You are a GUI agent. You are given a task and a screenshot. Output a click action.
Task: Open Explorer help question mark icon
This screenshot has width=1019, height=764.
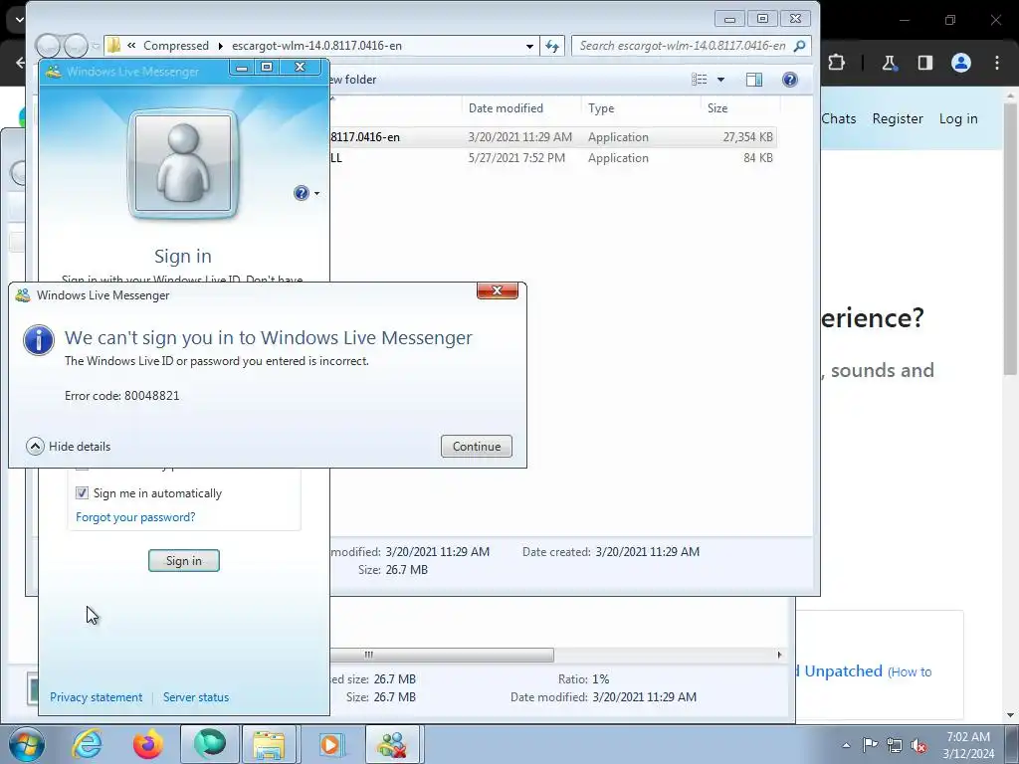(x=789, y=80)
